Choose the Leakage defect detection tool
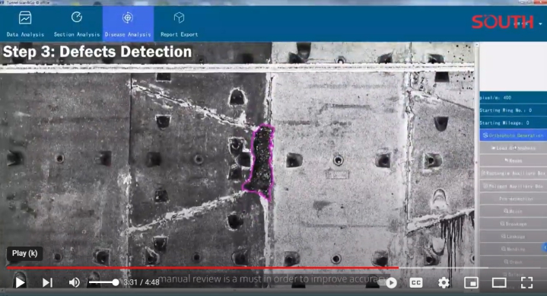The height and width of the screenshot is (296, 547). pos(513,237)
